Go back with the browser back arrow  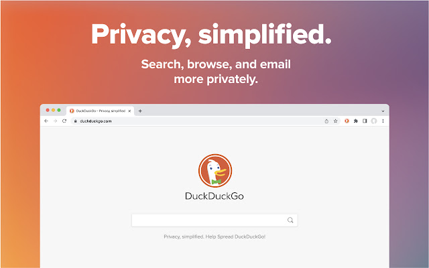pyautogui.click(x=46, y=121)
